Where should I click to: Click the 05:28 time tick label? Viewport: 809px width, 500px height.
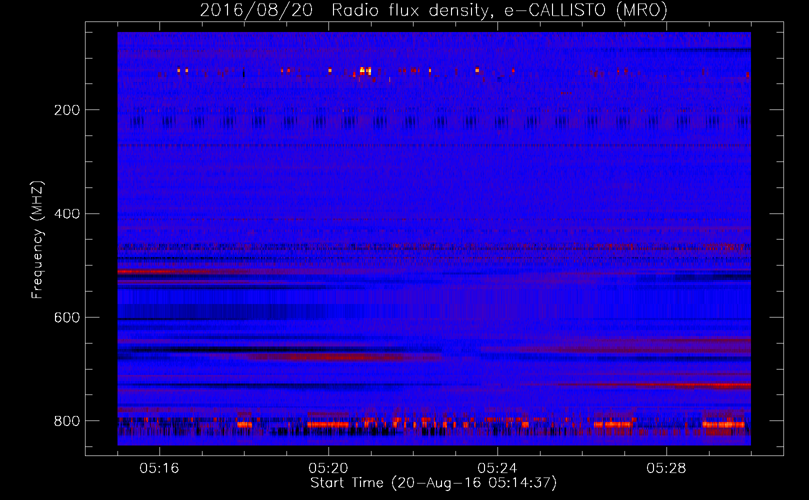pos(666,468)
